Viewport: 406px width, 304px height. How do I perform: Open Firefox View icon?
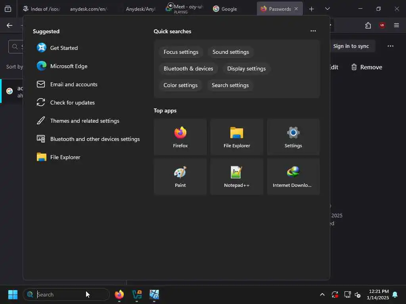coord(8,9)
